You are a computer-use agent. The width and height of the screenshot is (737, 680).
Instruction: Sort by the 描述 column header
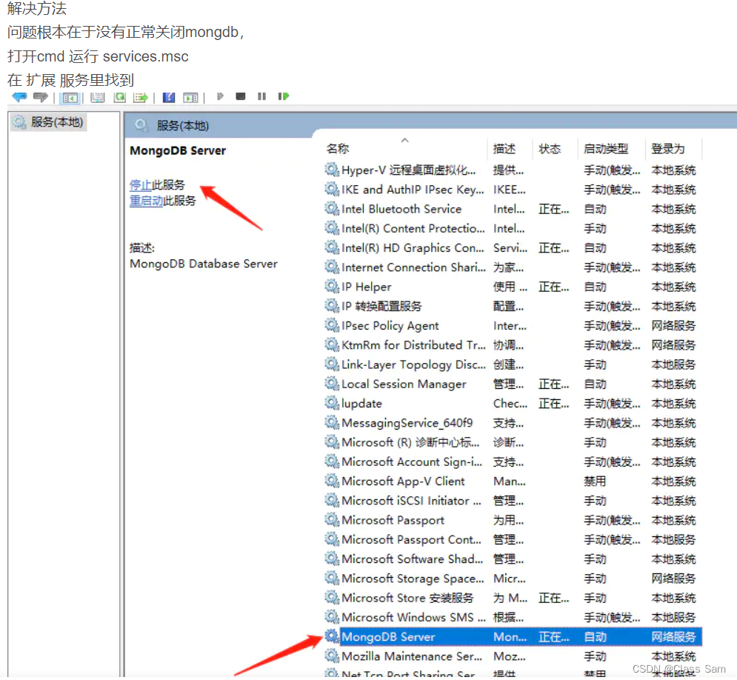(x=504, y=148)
